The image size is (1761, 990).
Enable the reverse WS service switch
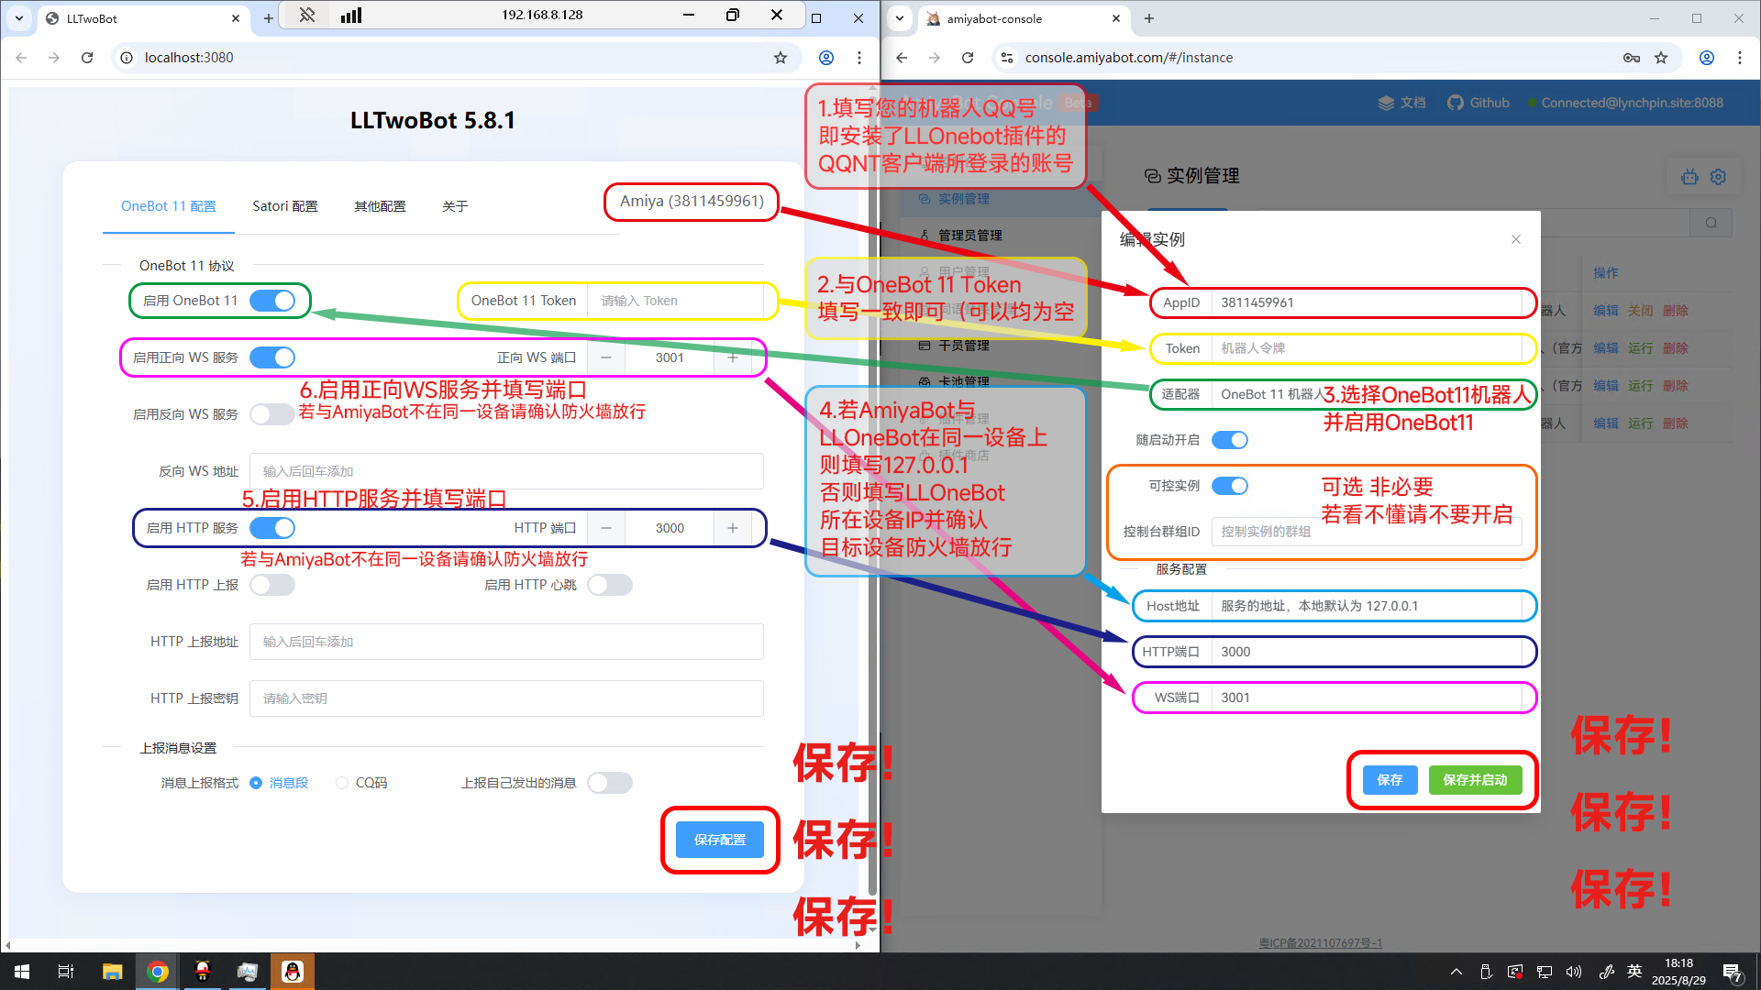[272, 414]
